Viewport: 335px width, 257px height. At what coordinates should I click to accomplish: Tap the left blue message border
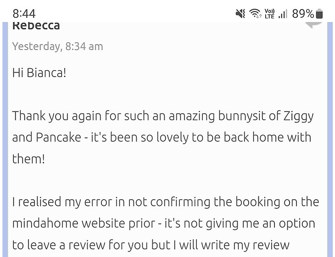pyautogui.click(x=6, y=138)
